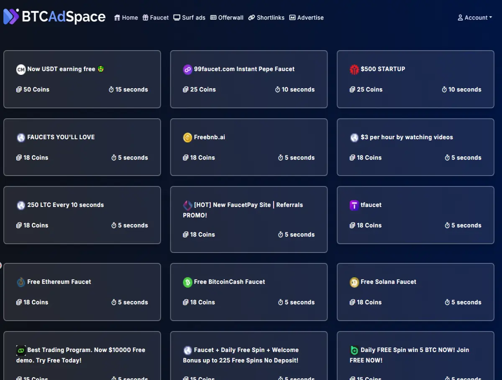Click the green Daily FREE Spin icon

pos(354,350)
